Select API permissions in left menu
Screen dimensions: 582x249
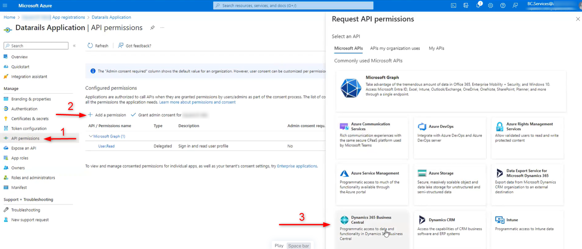pos(25,138)
